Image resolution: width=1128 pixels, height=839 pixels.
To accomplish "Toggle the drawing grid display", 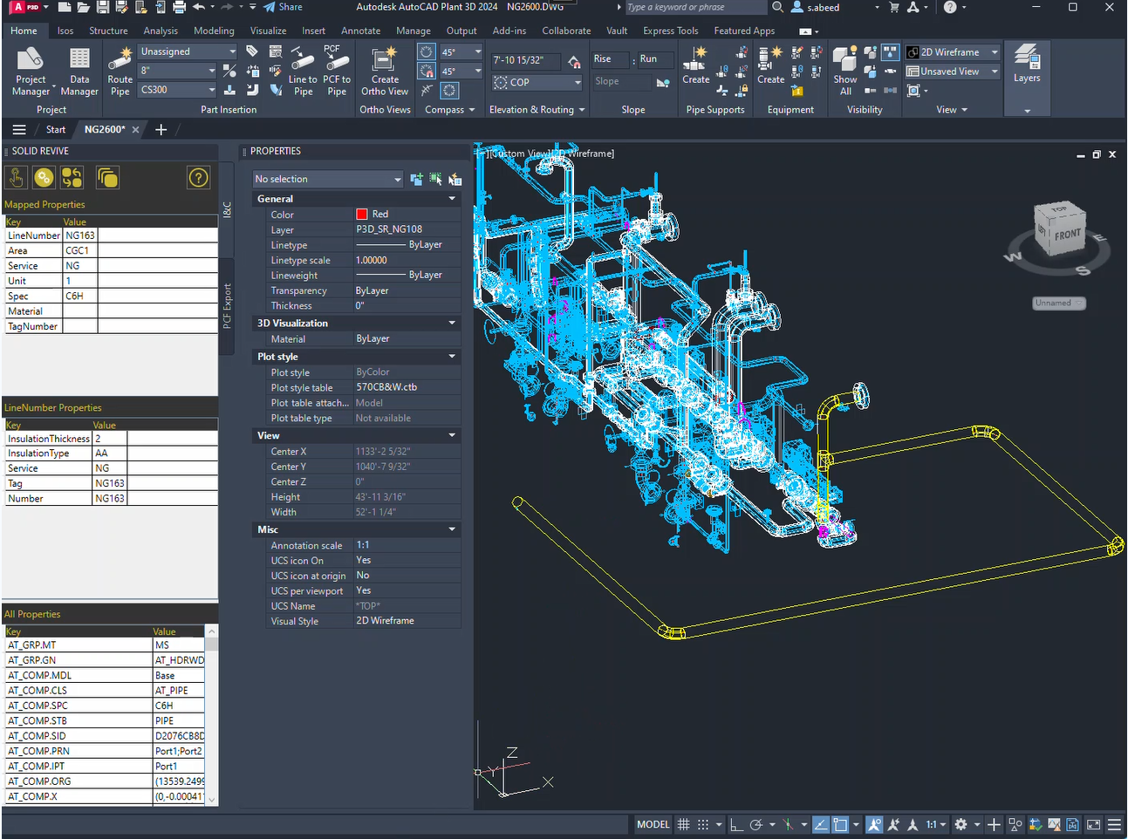I will (684, 824).
